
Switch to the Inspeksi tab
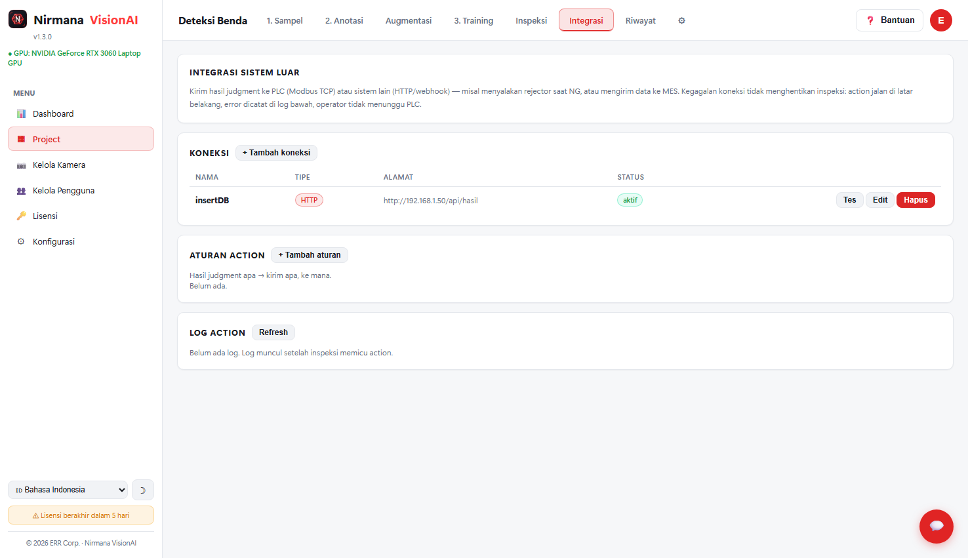pyautogui.click(x=531, y=21)
